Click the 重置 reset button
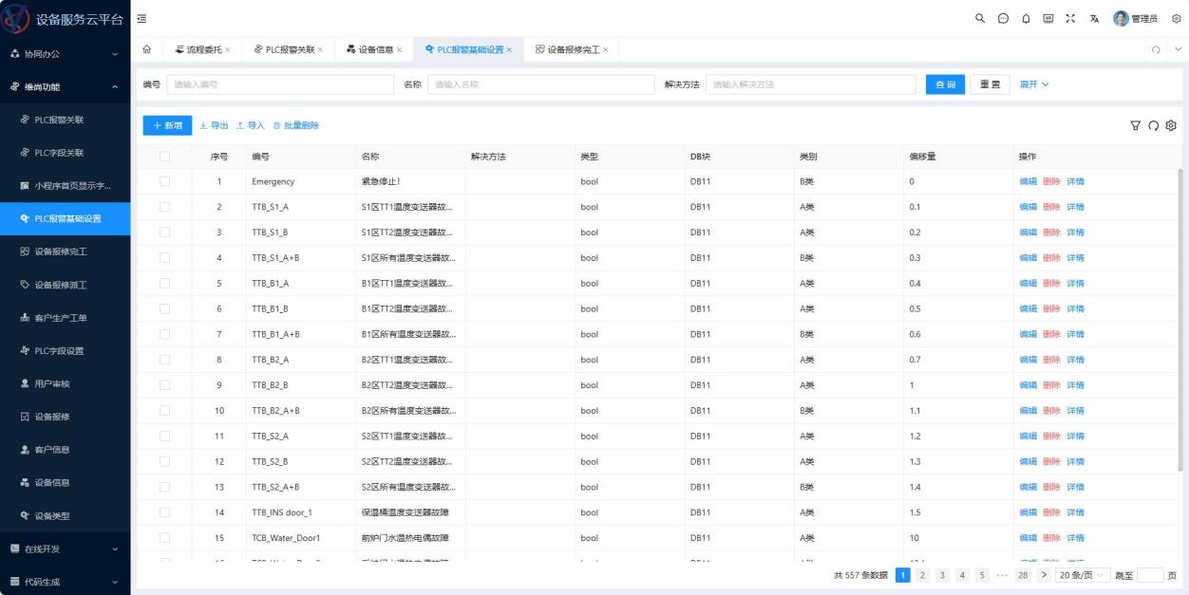This screenshot has height=595, width=1189. [990, 84]
